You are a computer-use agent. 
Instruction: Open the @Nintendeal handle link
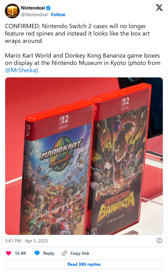pyautogui.click(x=34, y=15)
